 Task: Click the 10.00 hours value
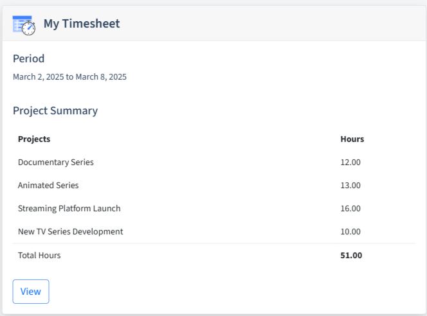[x=350, y=231]
